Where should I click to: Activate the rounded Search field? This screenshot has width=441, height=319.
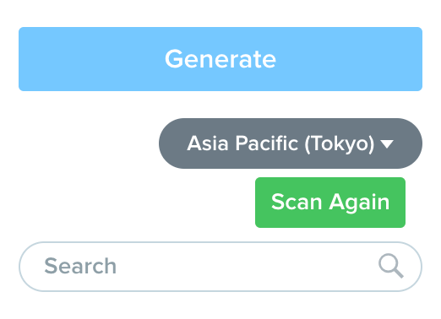(220, 267)
